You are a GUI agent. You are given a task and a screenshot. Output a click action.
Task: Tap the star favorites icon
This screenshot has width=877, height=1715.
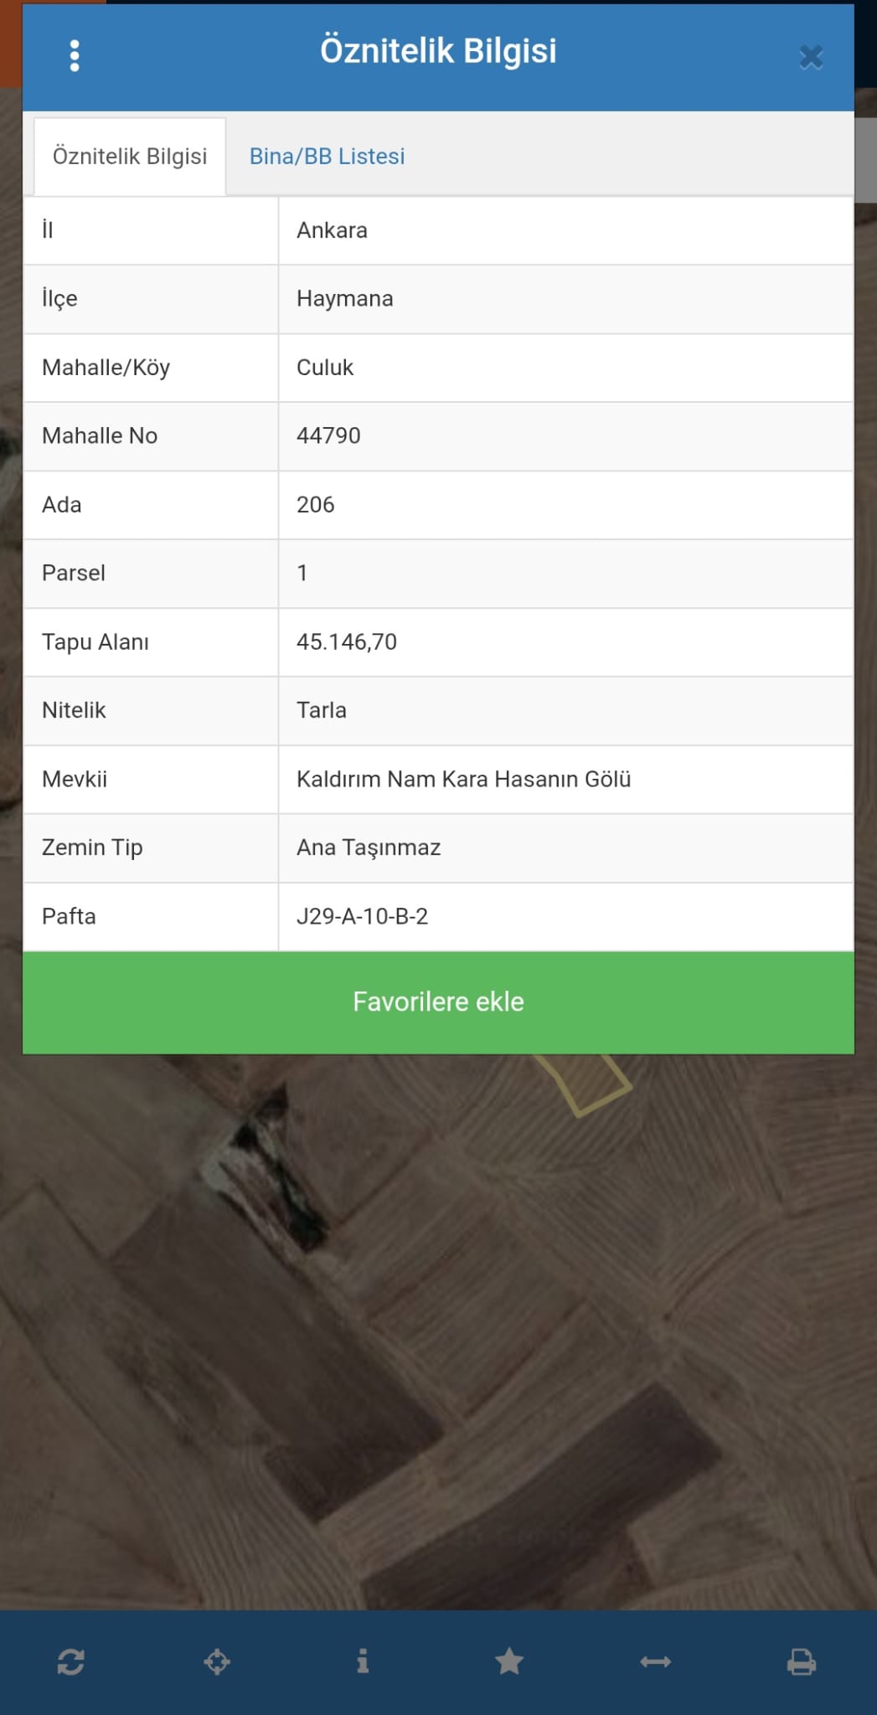508,1663
